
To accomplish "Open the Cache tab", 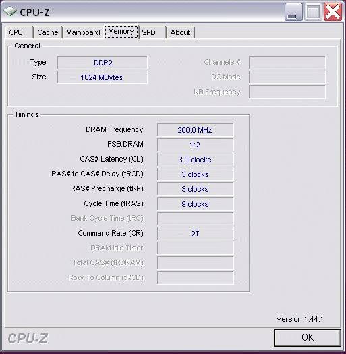I will click(48, 32).
